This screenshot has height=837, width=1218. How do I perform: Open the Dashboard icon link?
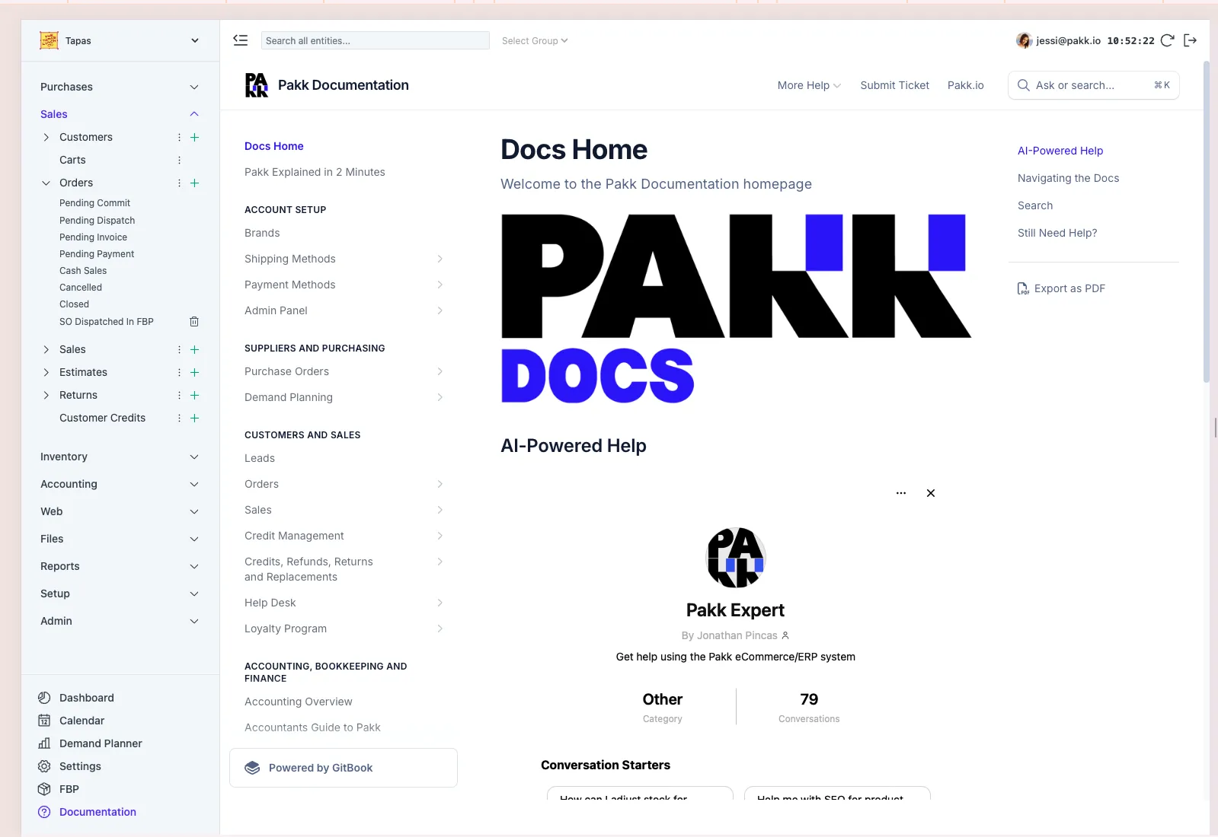coord(44,698)
